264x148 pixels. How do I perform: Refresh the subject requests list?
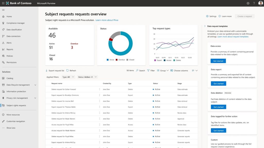(x=71, y=70)
